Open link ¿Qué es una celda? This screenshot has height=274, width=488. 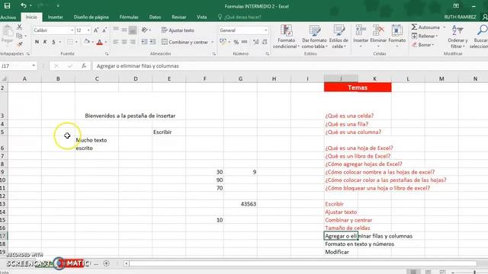(349, 116)
